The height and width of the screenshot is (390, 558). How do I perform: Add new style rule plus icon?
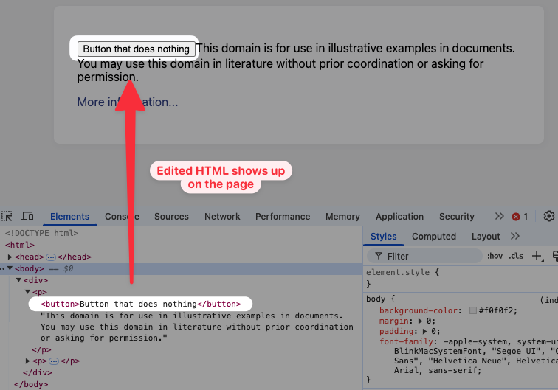pyautogui.click(x=537, y=256)
